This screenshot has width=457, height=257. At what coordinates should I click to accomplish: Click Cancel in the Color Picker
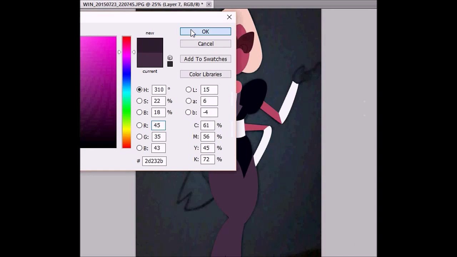[x=205, y=44]
